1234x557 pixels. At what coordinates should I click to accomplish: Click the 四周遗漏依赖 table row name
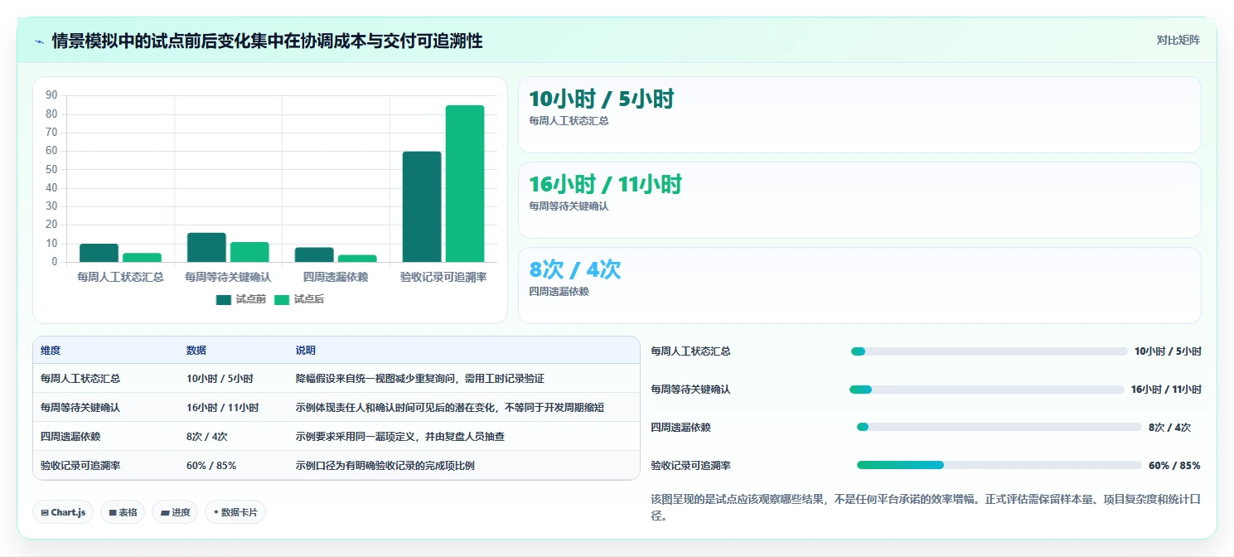pos(70,436)
